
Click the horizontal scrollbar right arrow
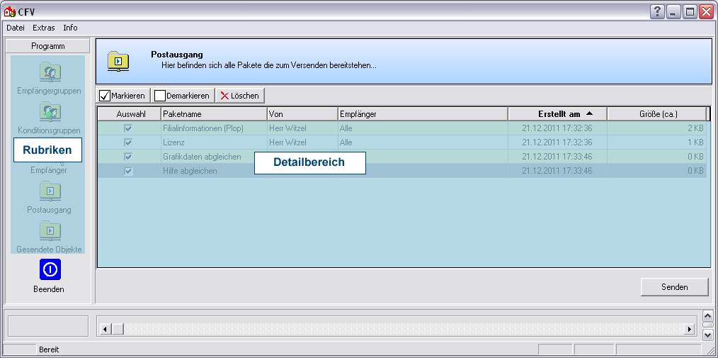pyautogui.click(x=690, y=329)
